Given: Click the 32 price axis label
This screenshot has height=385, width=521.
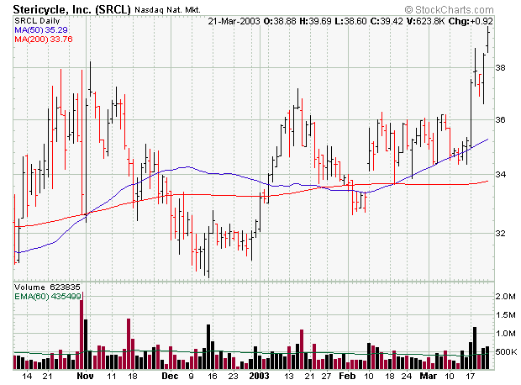Looking at the screenshot, I should (x=500, y=233).
